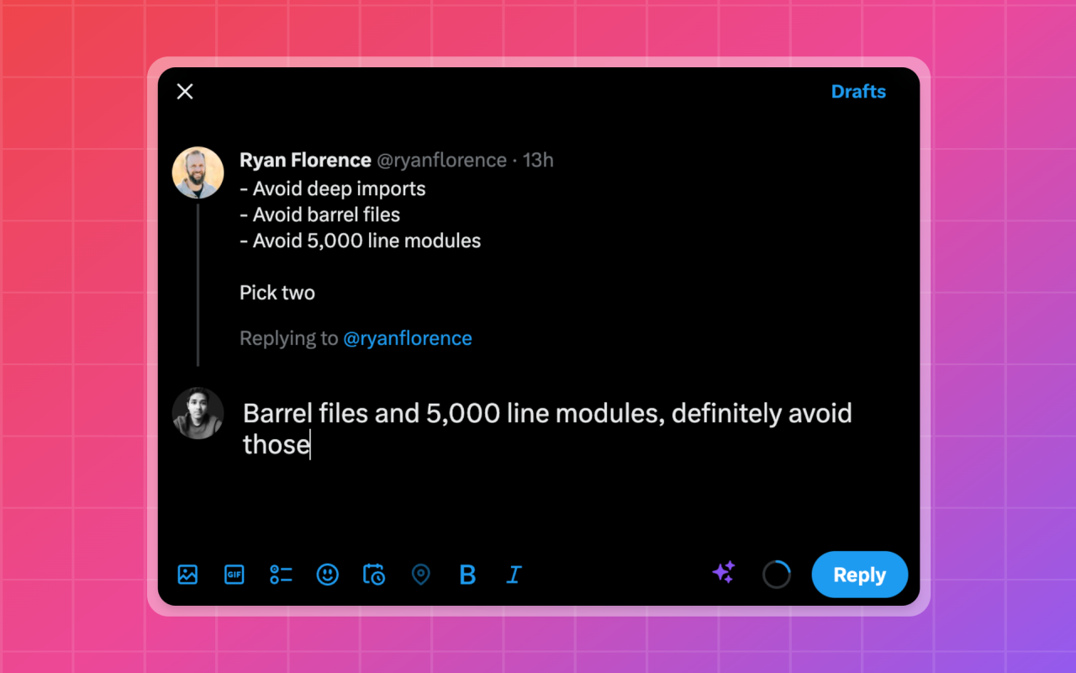Image resolution: width=1076 pixels, height=673 pixels.
Task: Post the tweet with the Reply button
Action: [x=859, y=575]
